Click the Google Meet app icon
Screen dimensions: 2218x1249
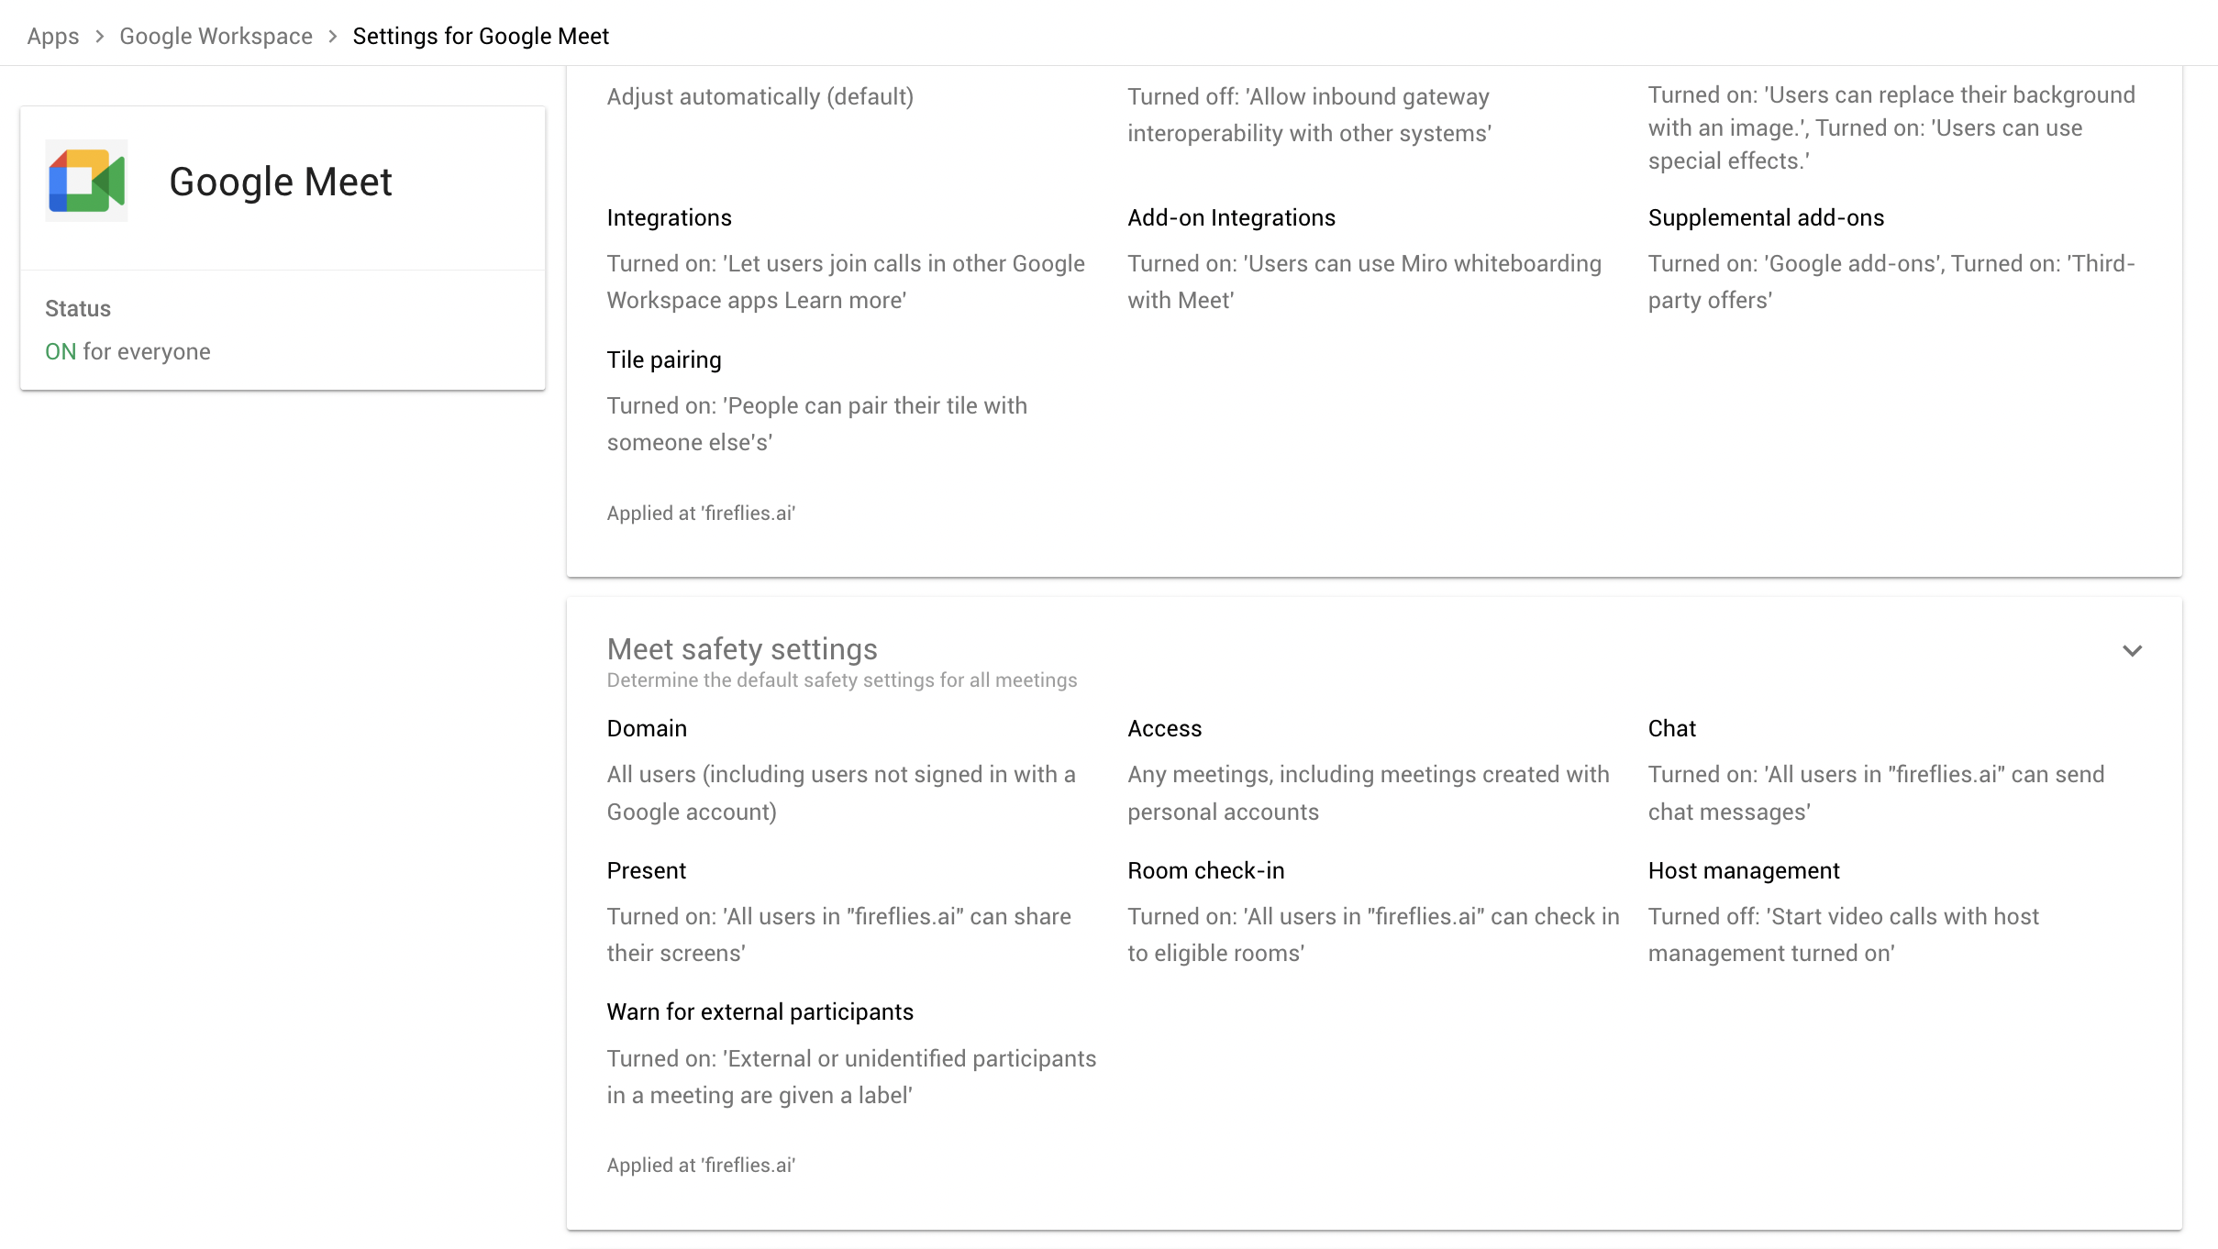tap(86, 181)
